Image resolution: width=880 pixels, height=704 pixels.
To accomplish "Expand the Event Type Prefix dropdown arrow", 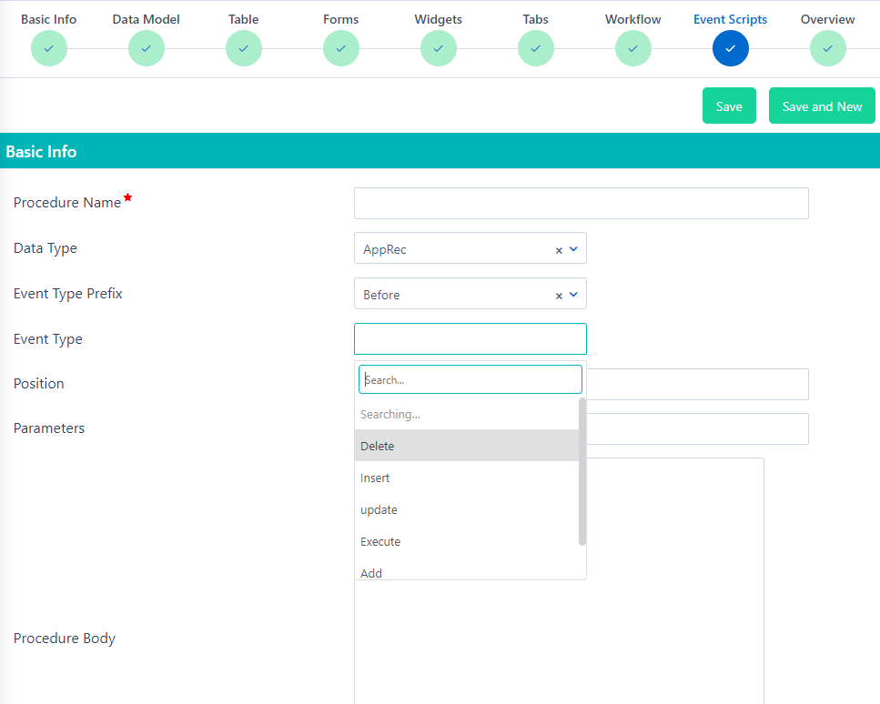I will pos(573,294).
